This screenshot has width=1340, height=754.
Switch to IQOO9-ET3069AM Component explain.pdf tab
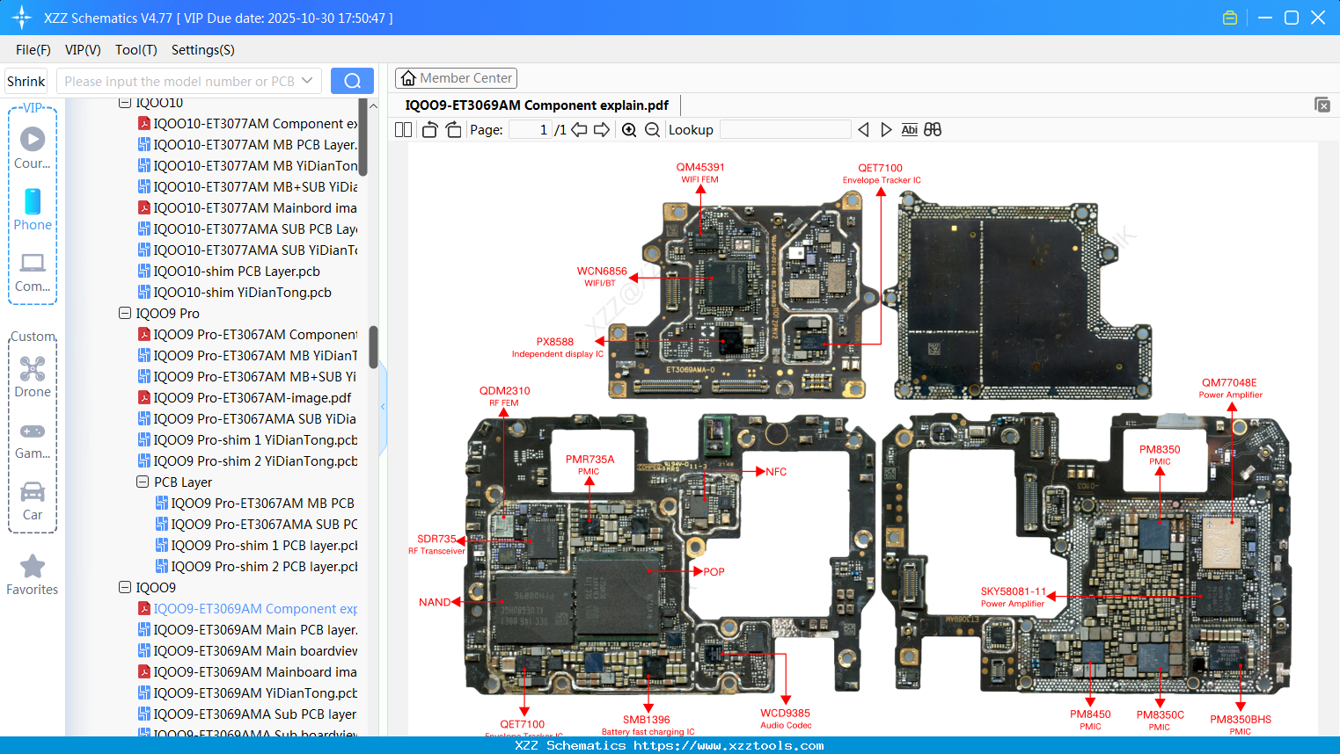[x=538, y=105]
